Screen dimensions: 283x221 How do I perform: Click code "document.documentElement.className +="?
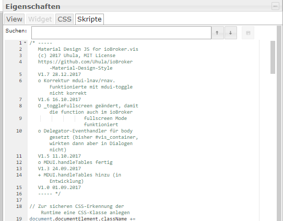coord(82,219)
